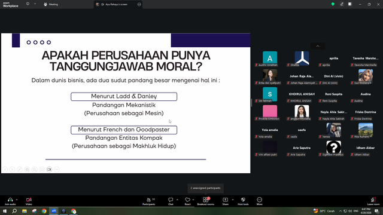
Task: Select Ghalia's participant tile
Action: [x=302, y=59]
